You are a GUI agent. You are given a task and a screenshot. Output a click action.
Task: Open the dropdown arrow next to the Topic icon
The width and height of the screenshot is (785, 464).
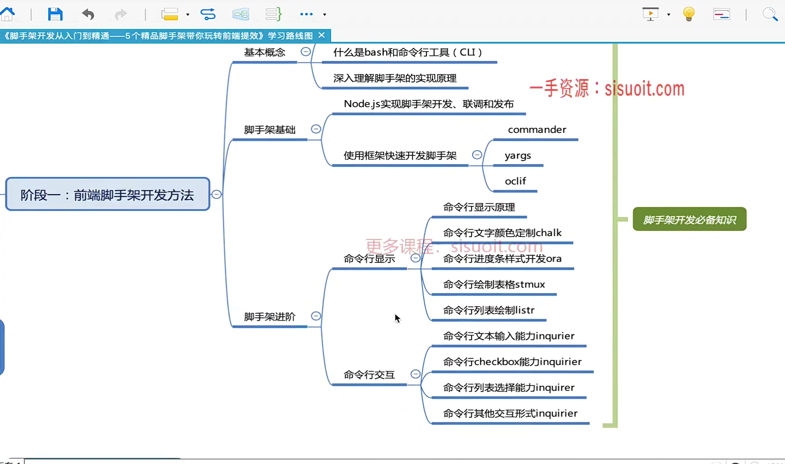click(188, 15)
